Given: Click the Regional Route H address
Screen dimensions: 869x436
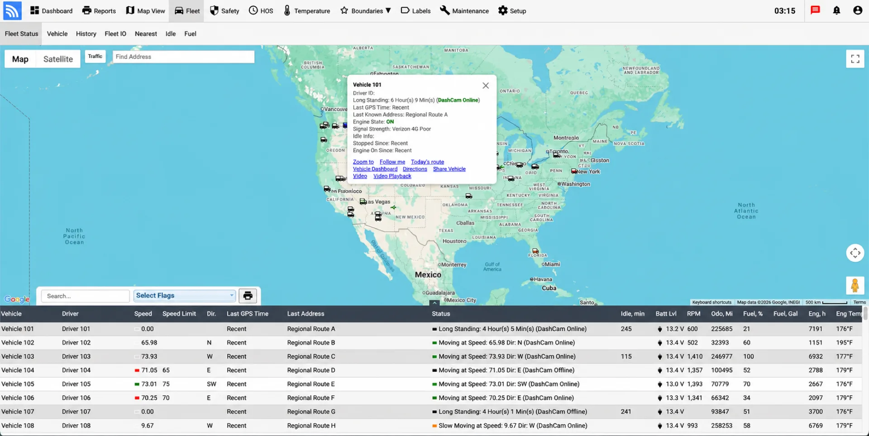Looking at the screenshot, I should click(311, 426).
